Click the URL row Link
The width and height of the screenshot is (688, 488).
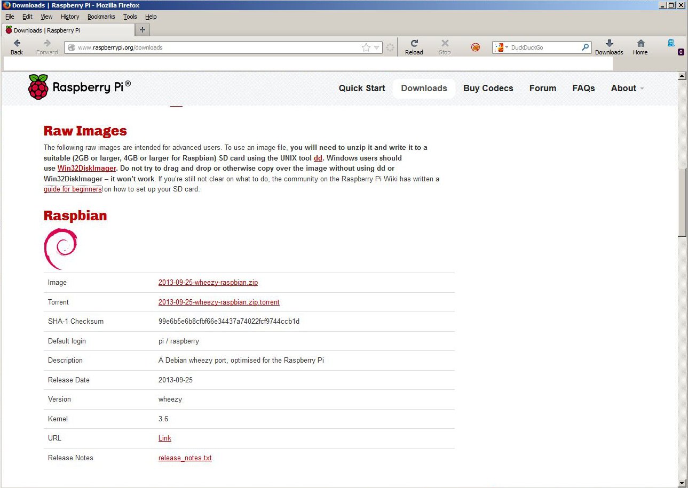pos(165,438)
